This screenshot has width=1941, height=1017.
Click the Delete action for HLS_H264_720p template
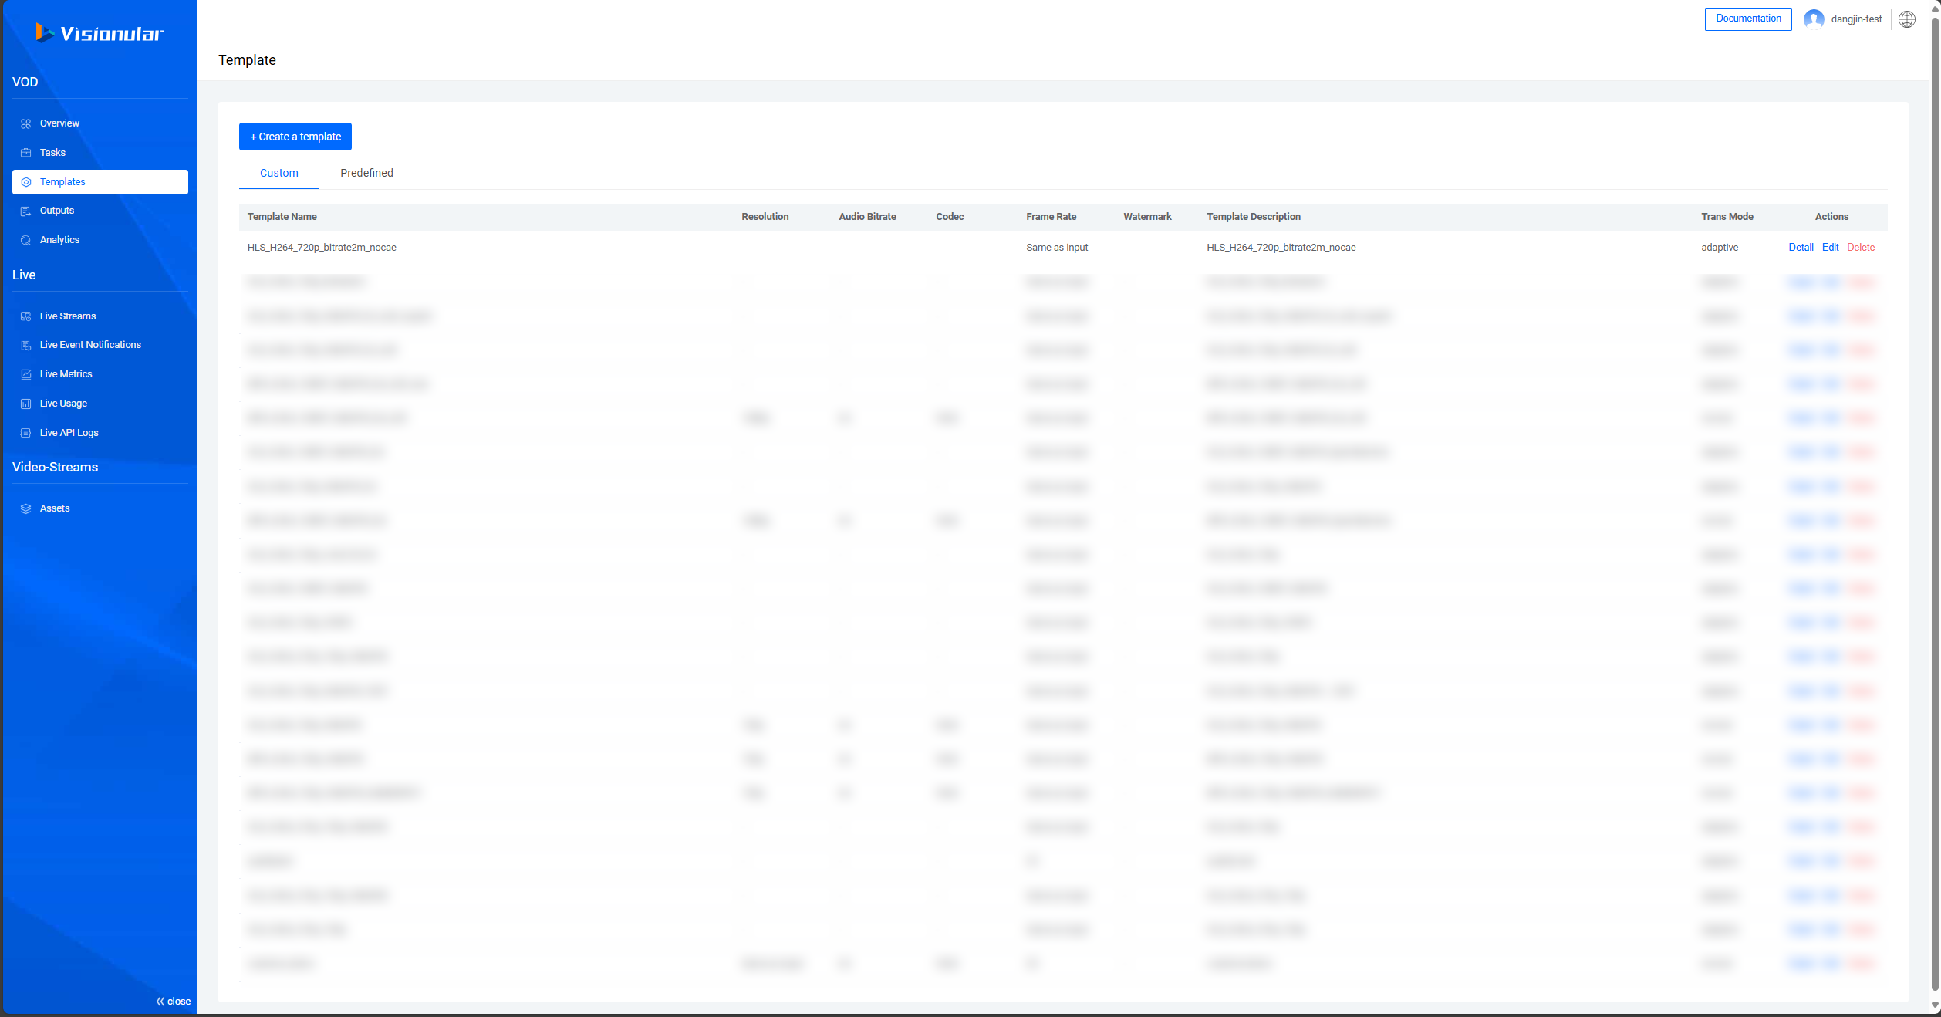click(1860, 247)
